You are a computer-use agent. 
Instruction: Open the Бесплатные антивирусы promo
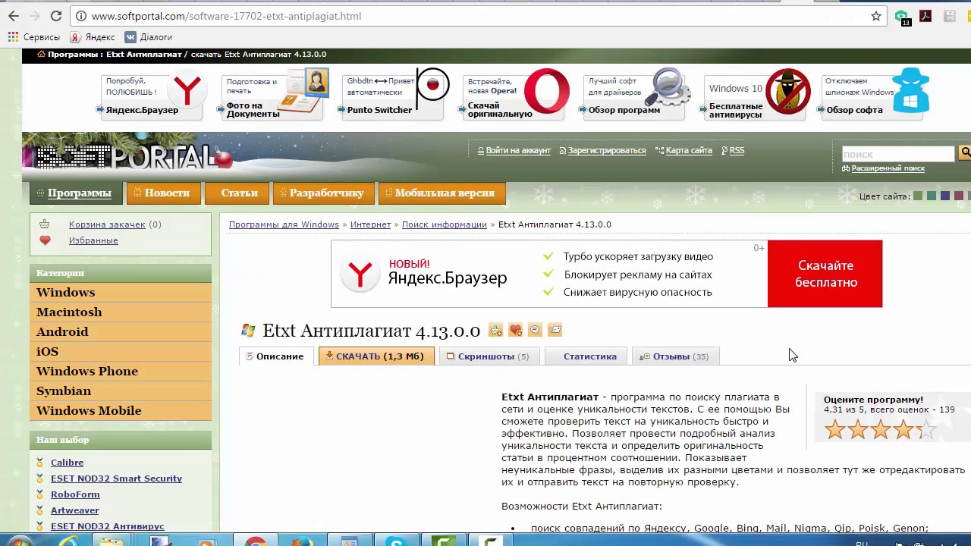[756, 95]
